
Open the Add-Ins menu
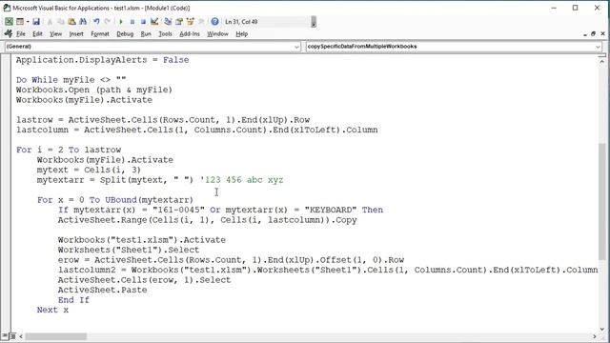190,34
